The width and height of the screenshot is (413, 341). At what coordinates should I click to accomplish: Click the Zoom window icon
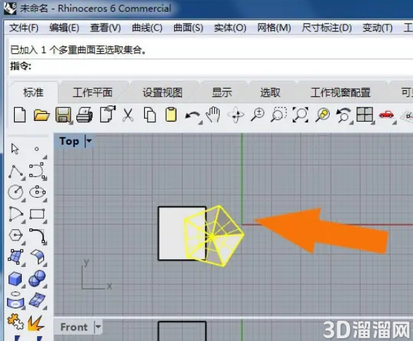point(279,115)
